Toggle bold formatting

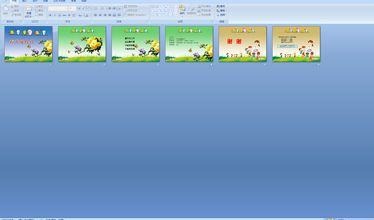pos(50,15)
